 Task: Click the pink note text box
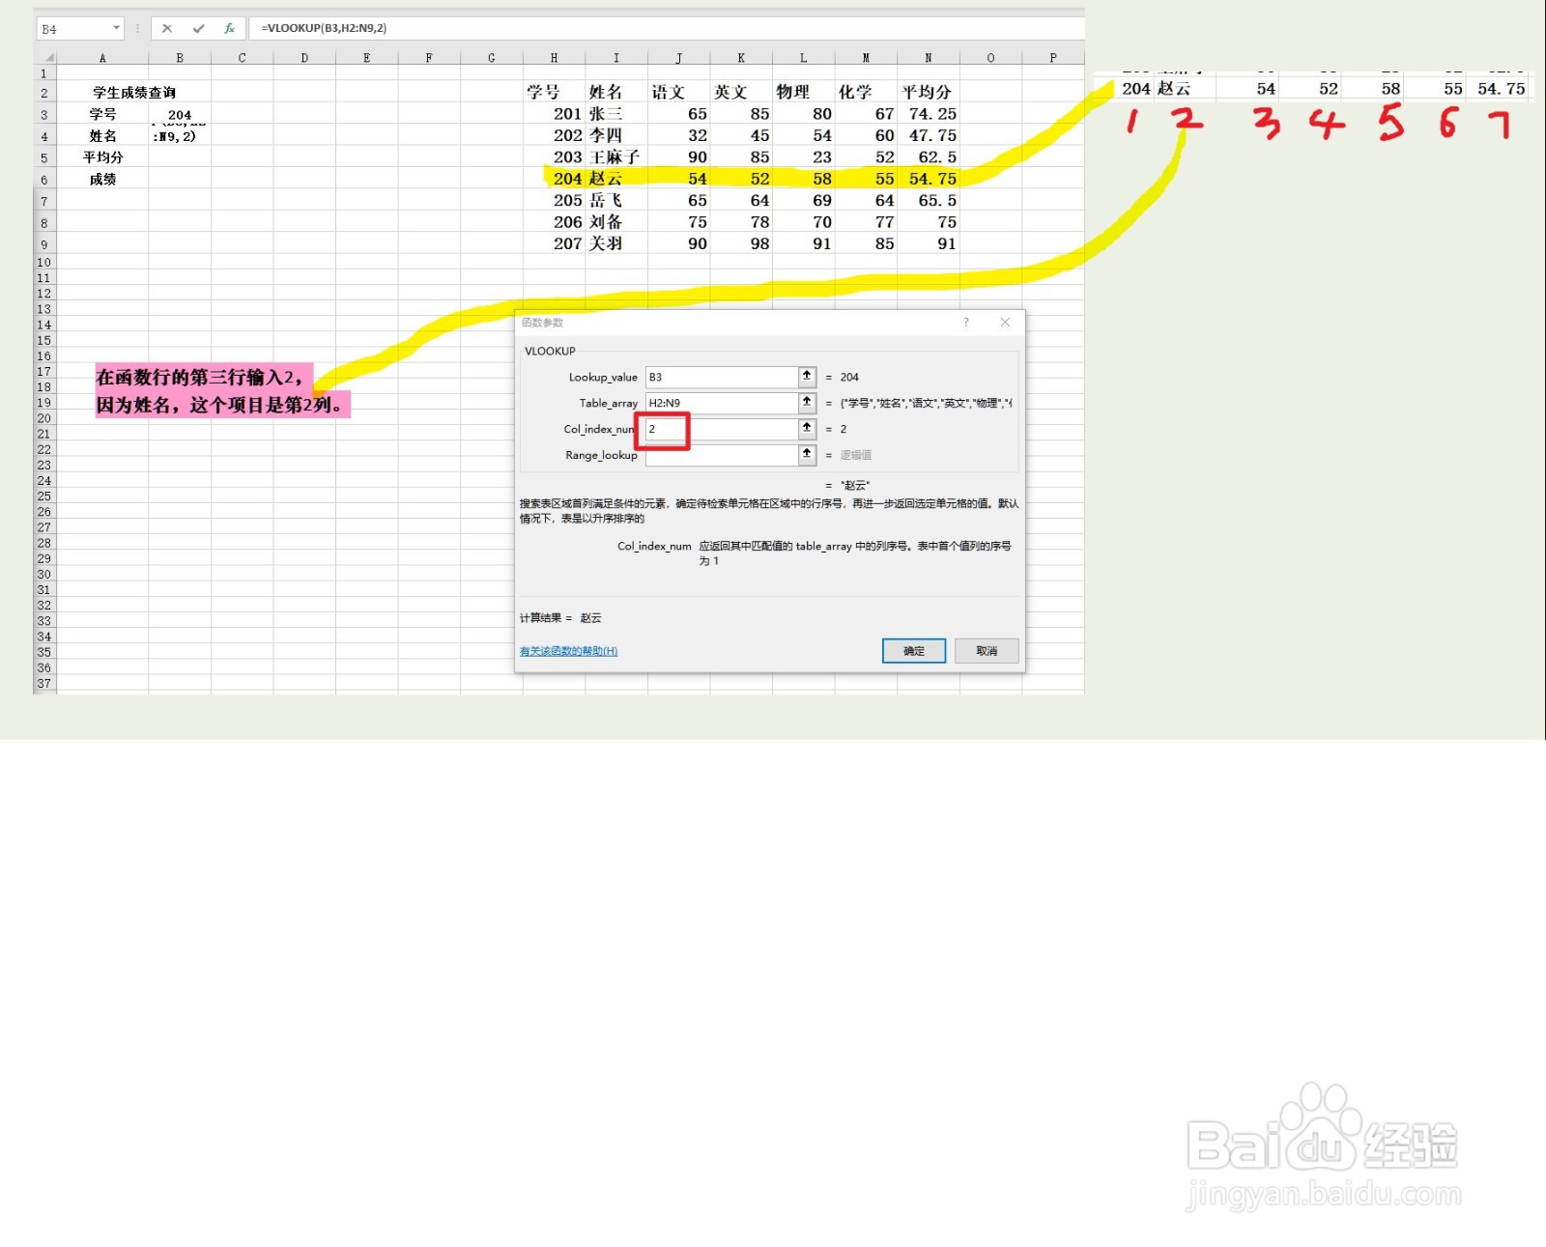coord(221,390)
